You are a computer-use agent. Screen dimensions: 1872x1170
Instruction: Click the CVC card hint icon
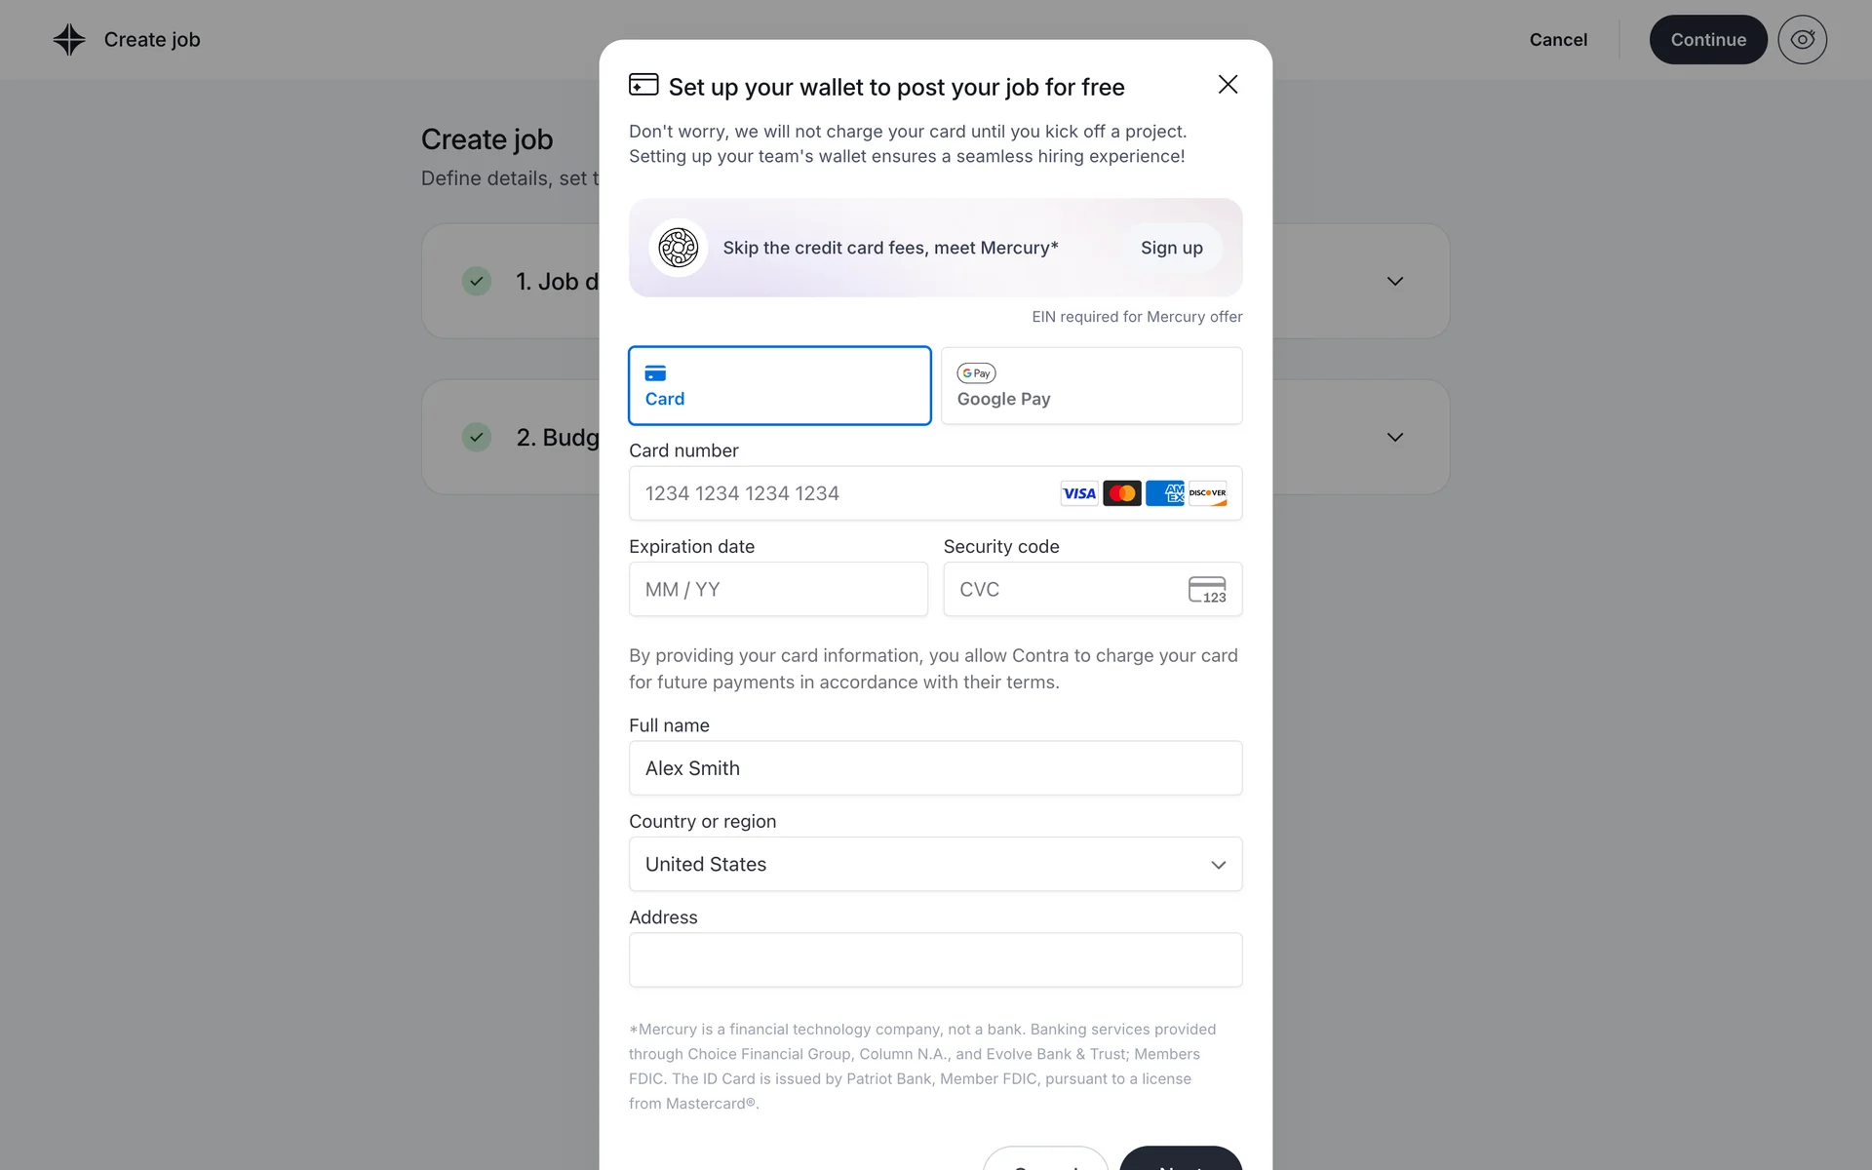(x=1207, y=590)
